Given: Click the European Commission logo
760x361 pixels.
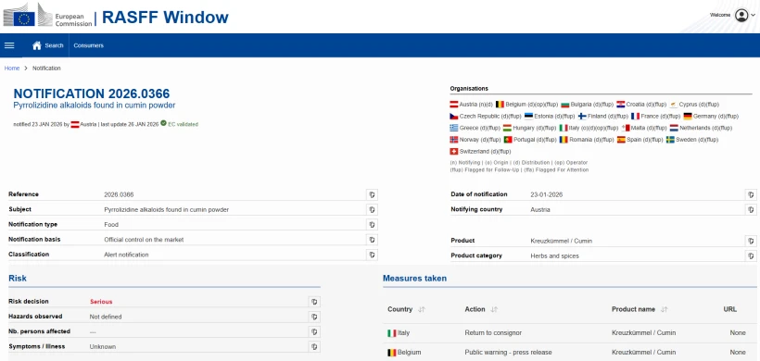Looking at the screenshot, I should click(47, 16).
